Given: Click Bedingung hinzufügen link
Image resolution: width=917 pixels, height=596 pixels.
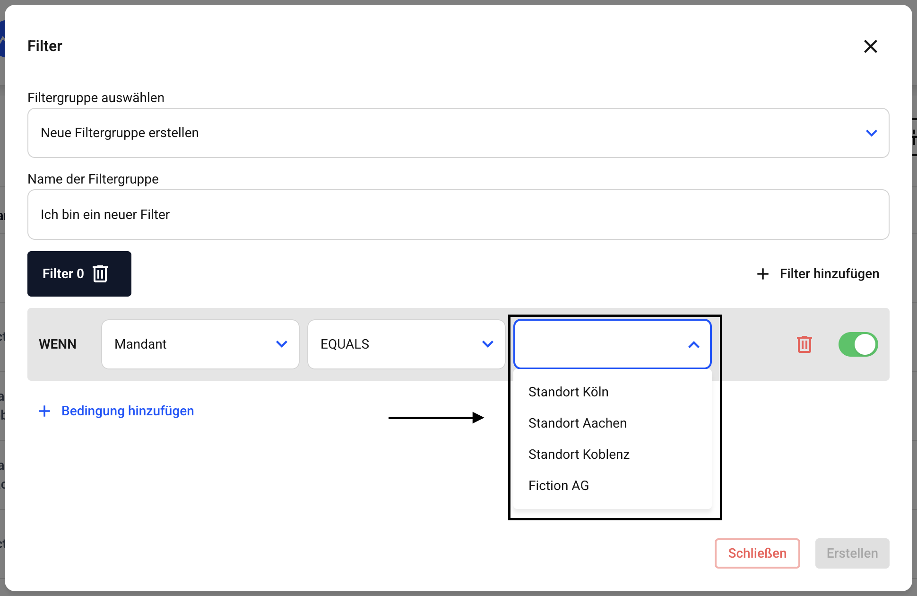Looking at the screenshot, I should tap(128, 411).
